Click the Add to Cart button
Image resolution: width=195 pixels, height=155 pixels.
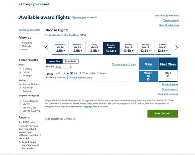point(163,113)
